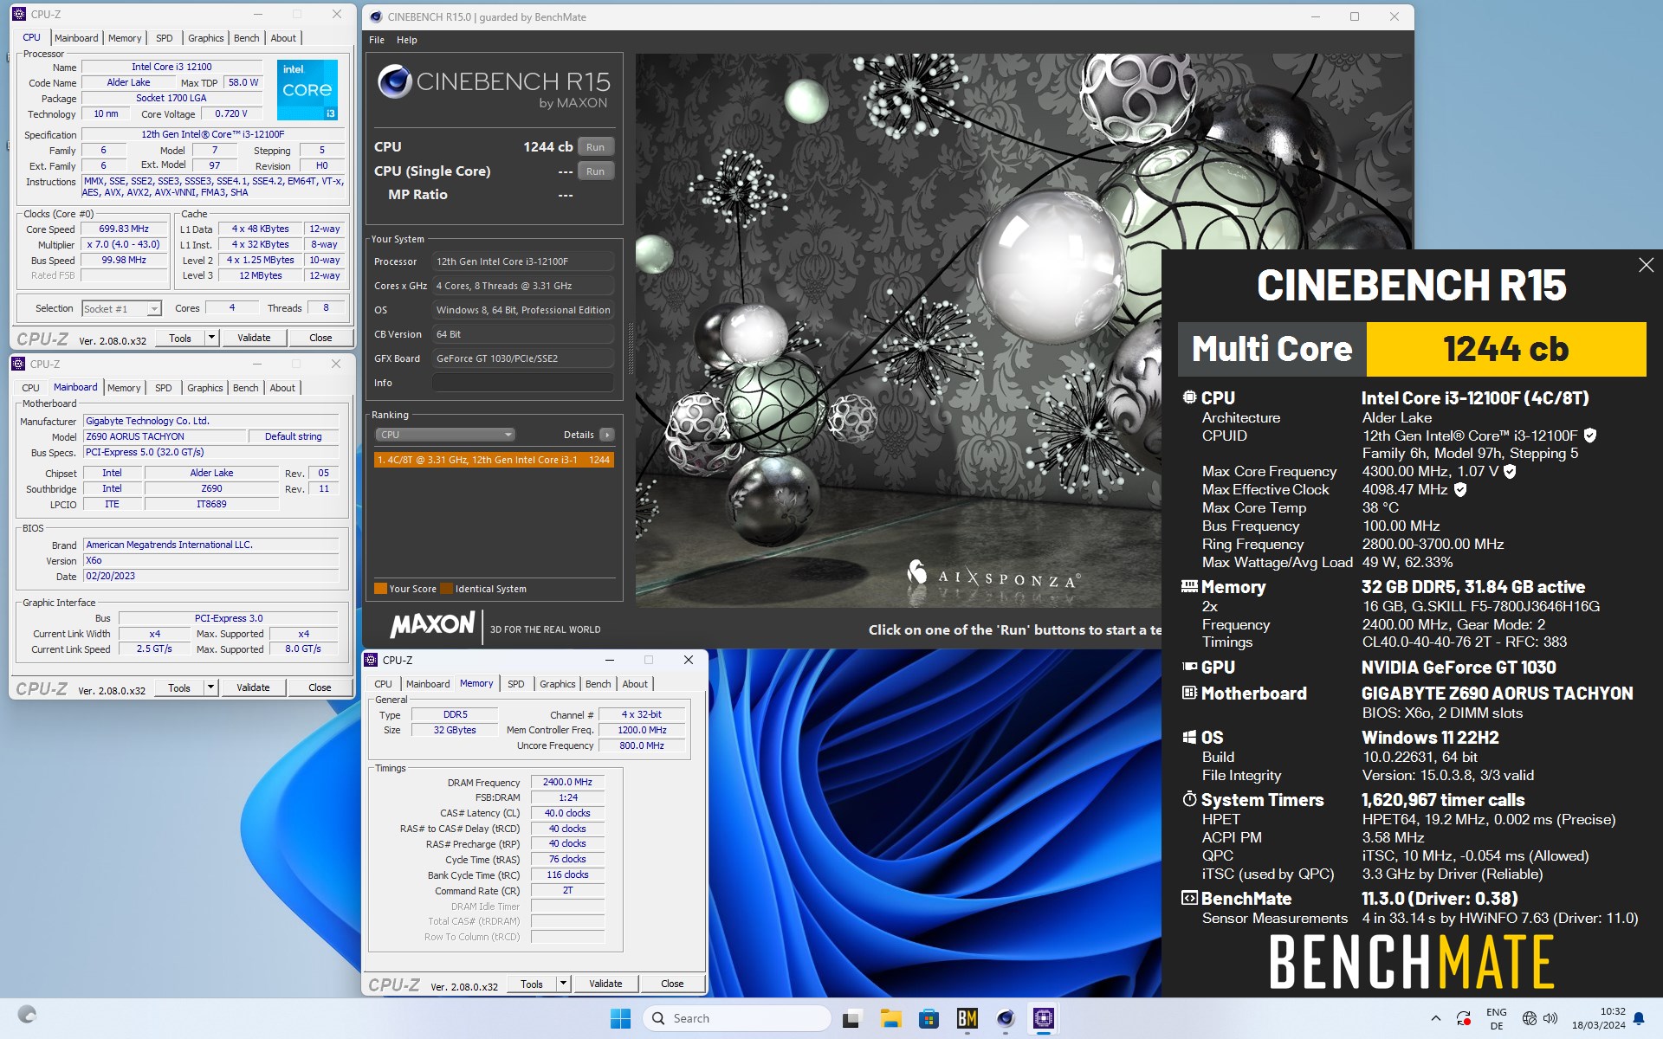Screen dimensions: 1663x1039
Task: Click the shield next to 4098.47 MHz
Action: pos(1460,489)
